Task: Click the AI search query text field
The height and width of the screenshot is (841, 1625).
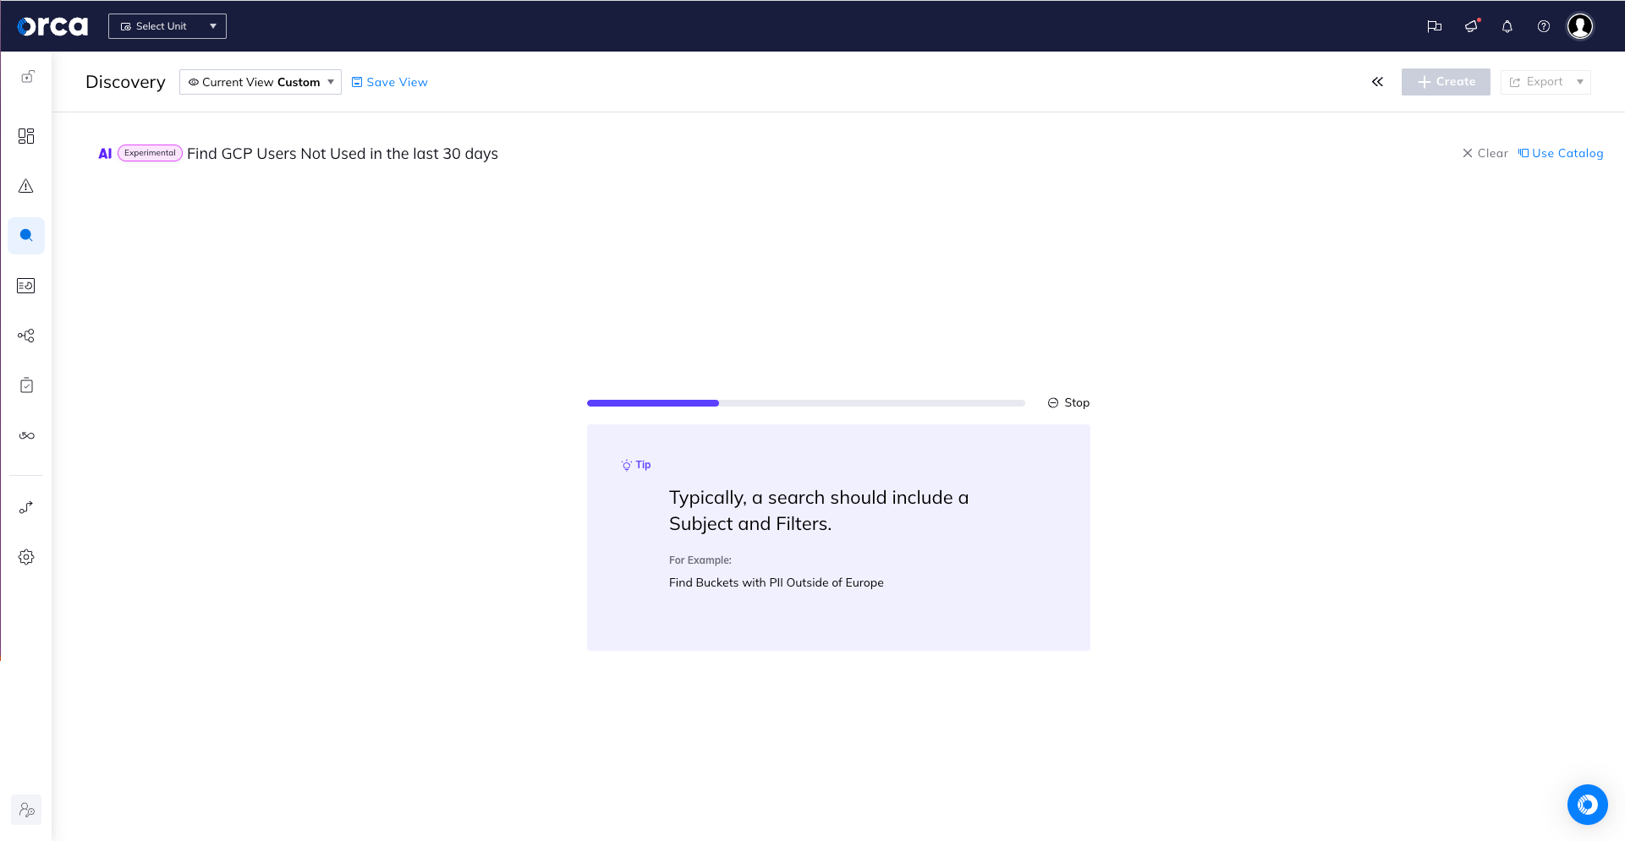Action: pos(343,154)
